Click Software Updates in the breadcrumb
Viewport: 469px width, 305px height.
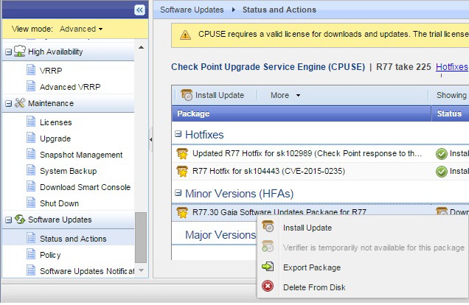click(x=192, y=10)
